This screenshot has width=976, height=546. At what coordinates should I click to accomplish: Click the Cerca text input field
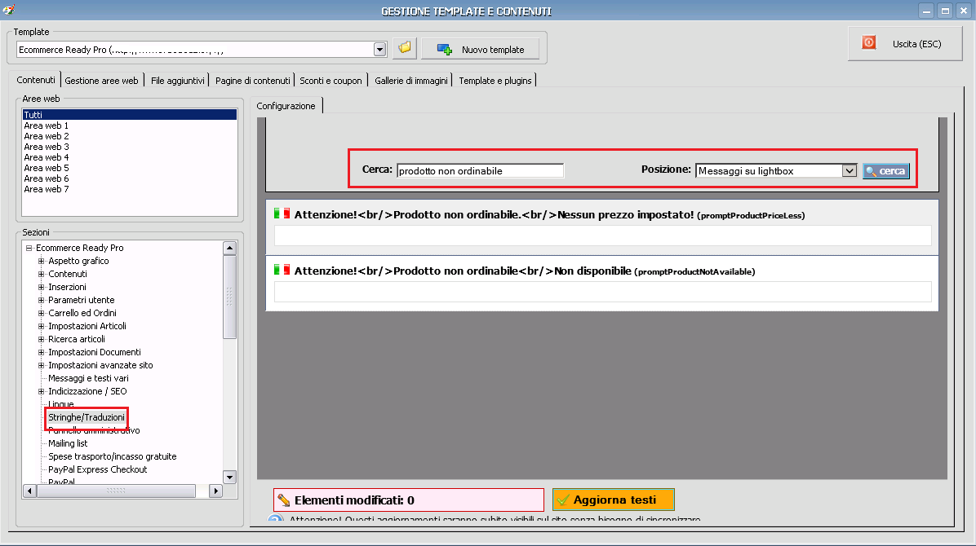point(480,171)
